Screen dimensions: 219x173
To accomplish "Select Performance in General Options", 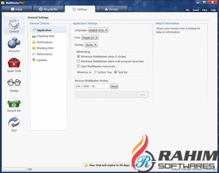I will [49, 54].
